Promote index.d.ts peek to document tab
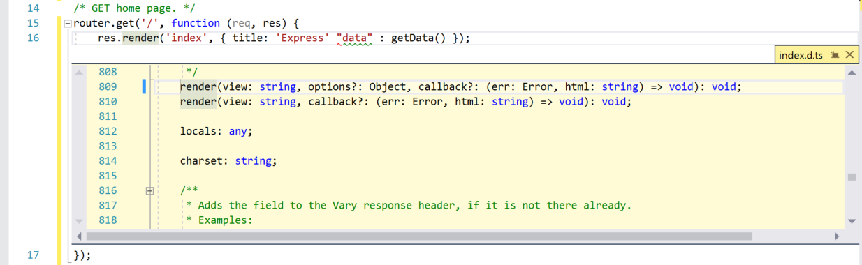Image resolution: width=862 pixels, height=265 pixels. pyautogui.click(x=835, y=55)
